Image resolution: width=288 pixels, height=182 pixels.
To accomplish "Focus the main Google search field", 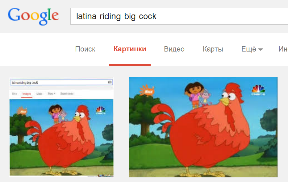I will [x=179, y=16].
